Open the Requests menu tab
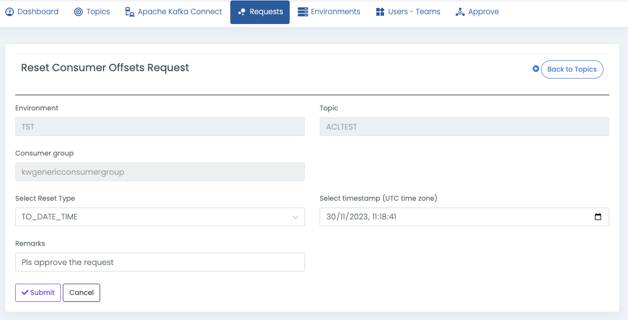The image size is (628, 320). click(x=260, y=12)
